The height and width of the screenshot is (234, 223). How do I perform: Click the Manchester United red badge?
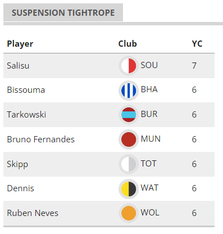point(129,139)
